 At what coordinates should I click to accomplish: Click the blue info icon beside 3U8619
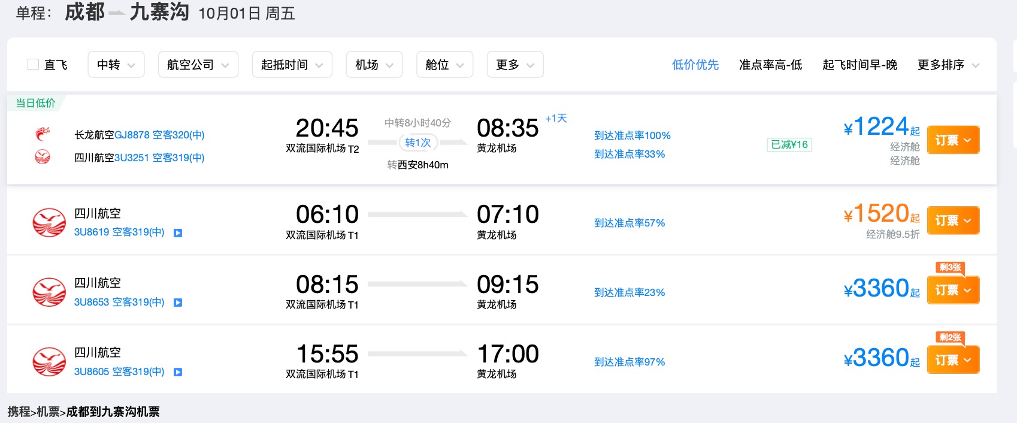point(178,232)
